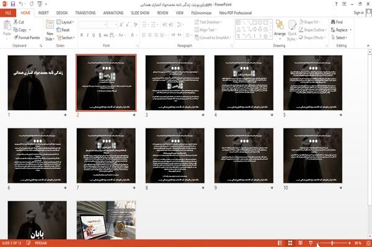Switch to the SLIDE SHOW tab
This screenshot has height=247, width=372.
pyautogui.click(x=140, y=13)
